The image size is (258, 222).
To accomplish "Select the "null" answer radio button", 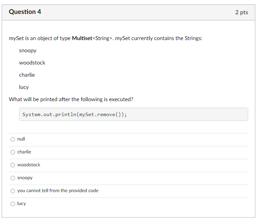I will point(13,139).
